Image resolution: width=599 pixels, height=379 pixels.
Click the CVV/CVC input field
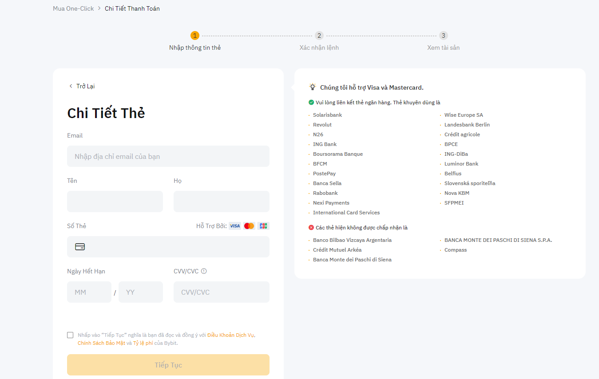coord(222,292)
